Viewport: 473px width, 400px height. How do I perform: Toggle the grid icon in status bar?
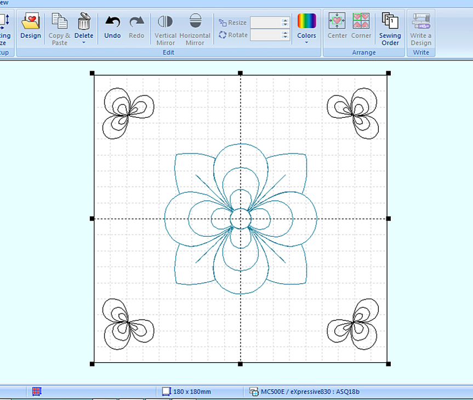point(37,391)
